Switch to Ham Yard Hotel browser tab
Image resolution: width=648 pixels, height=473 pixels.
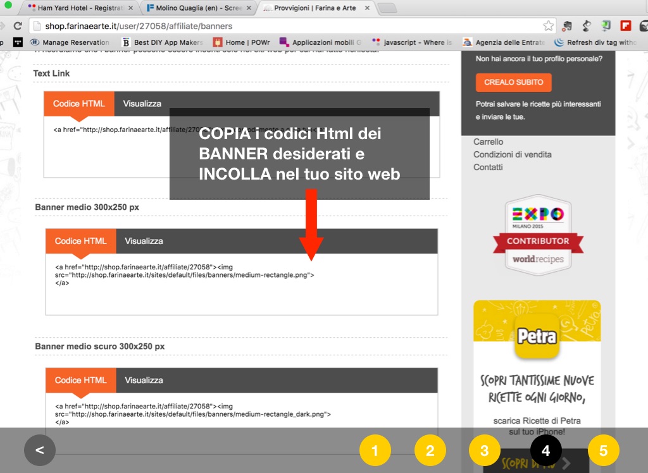(81, 8)
